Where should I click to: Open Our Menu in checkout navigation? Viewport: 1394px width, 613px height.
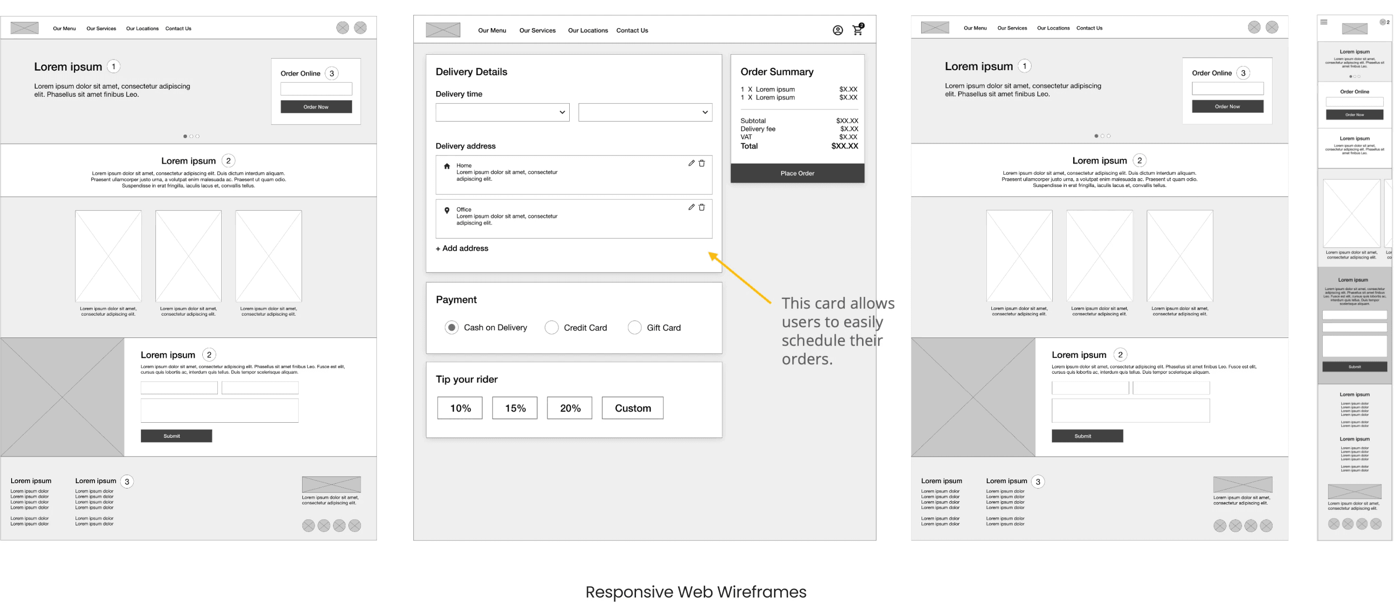point(492,31)
